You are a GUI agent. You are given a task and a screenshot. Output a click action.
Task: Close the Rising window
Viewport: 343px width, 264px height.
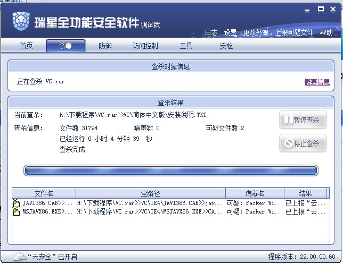tap(333, 9)
